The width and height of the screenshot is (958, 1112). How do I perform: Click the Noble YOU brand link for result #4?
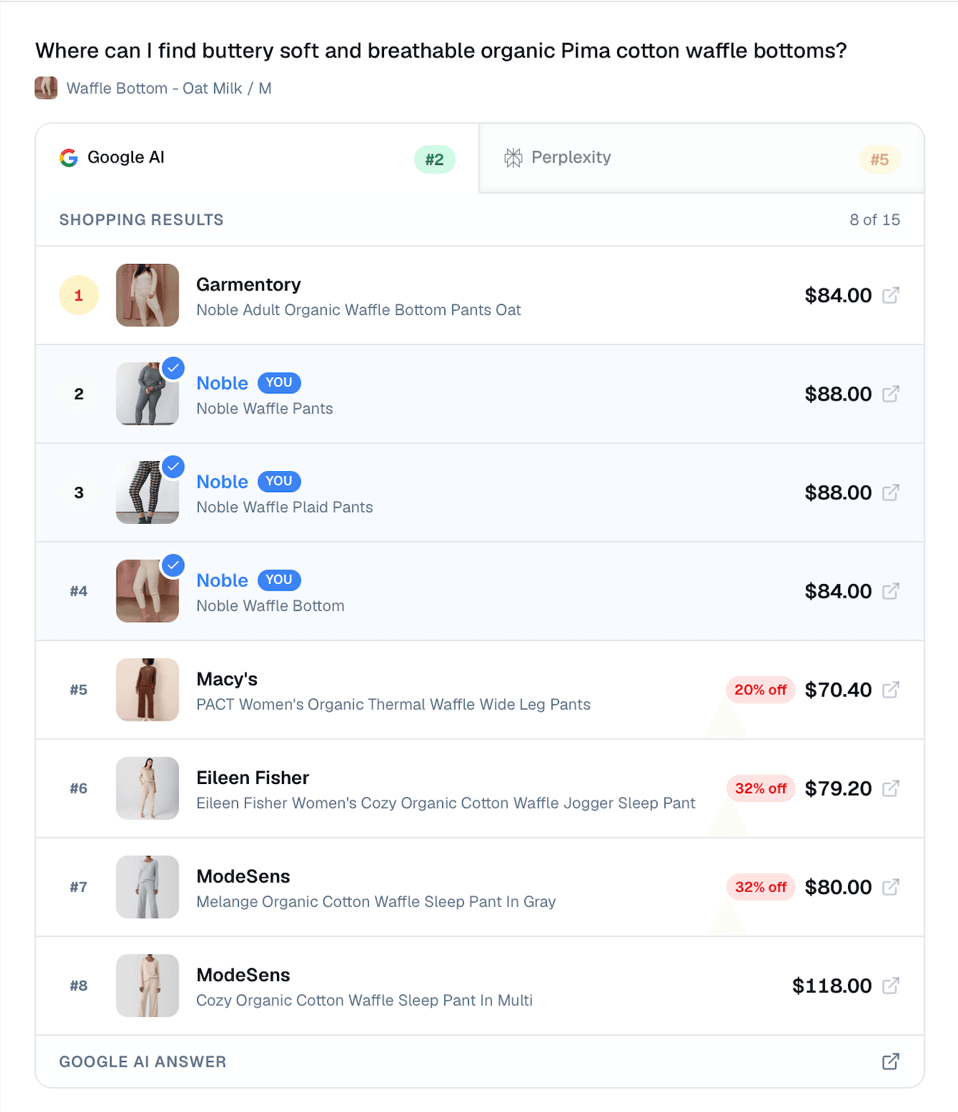pos(222,580)
